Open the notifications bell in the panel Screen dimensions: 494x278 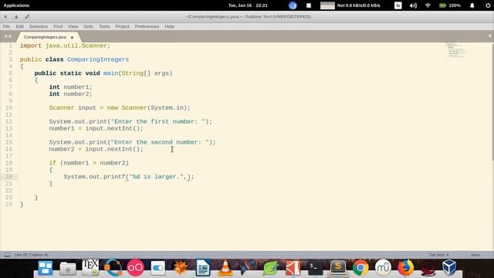[x=472, y=5]
